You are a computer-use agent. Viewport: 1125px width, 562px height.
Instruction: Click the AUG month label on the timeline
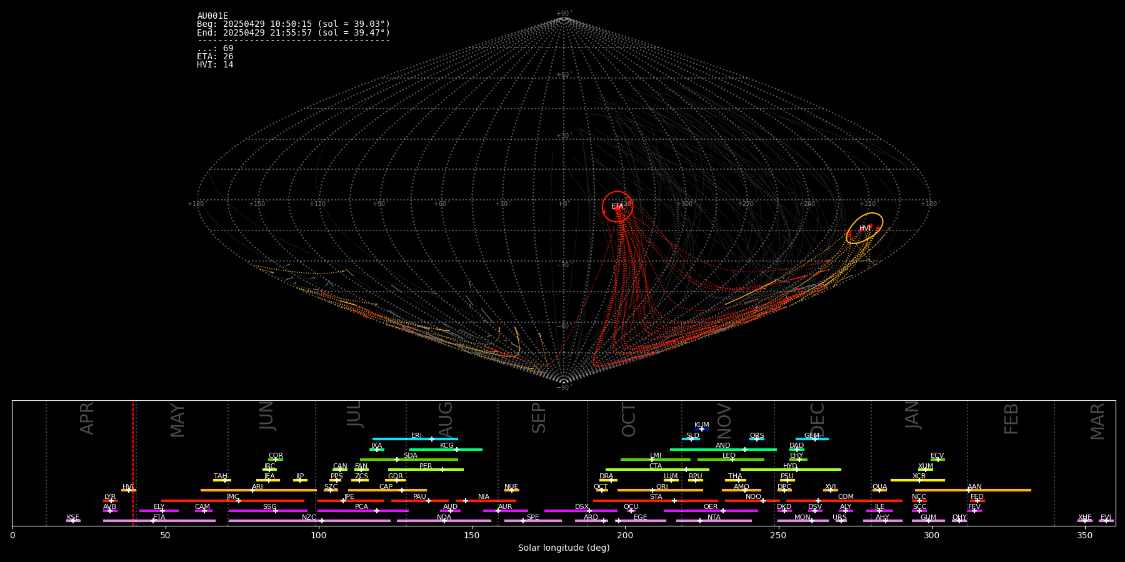pos(446,420)
